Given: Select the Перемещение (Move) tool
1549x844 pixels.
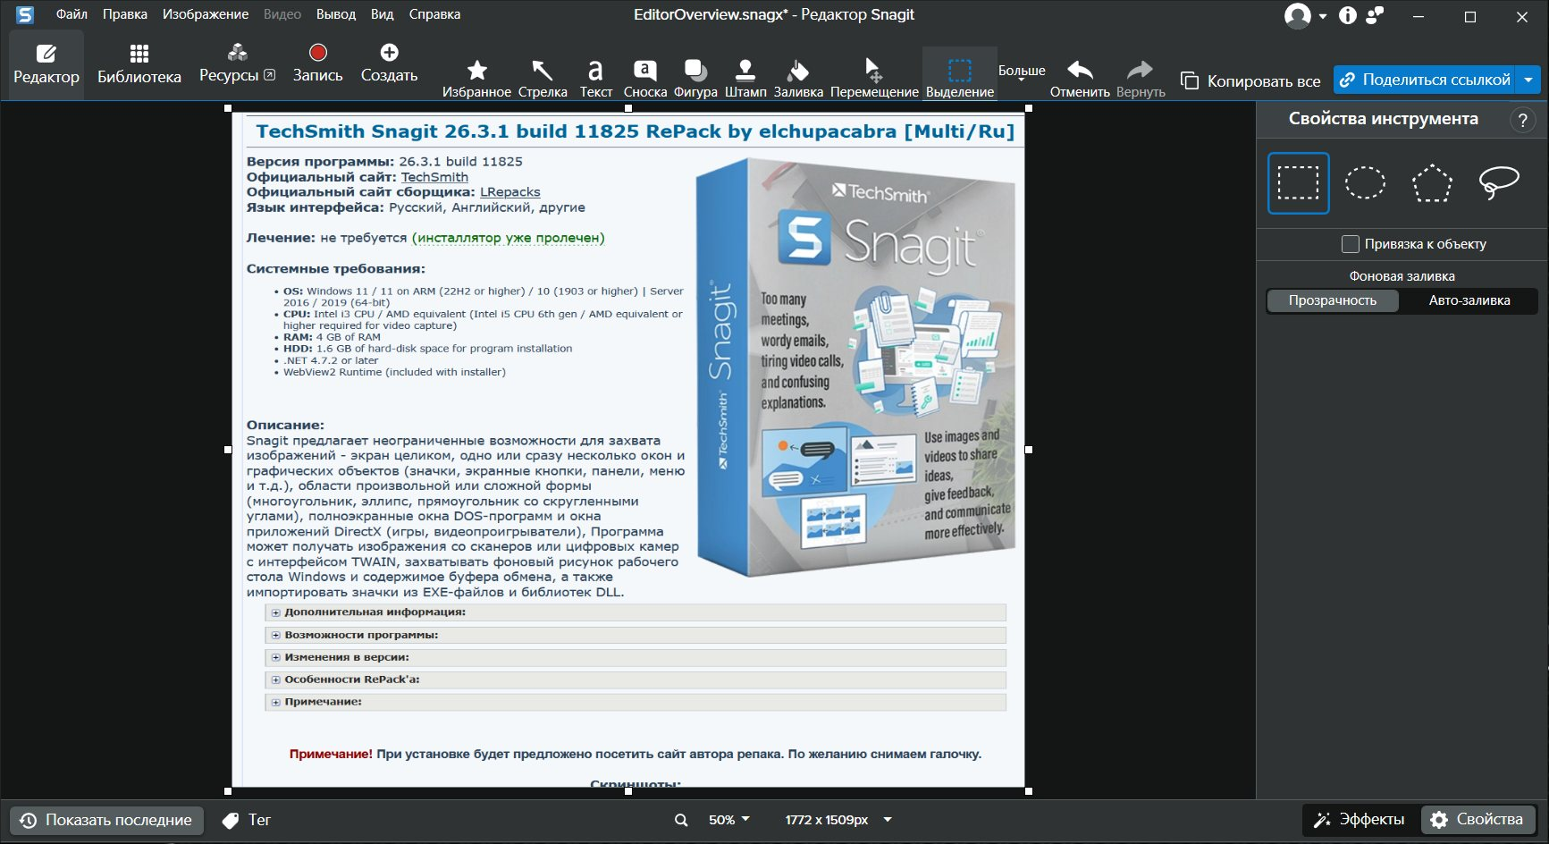Looking at the screenshot, I should coord(874,78).
